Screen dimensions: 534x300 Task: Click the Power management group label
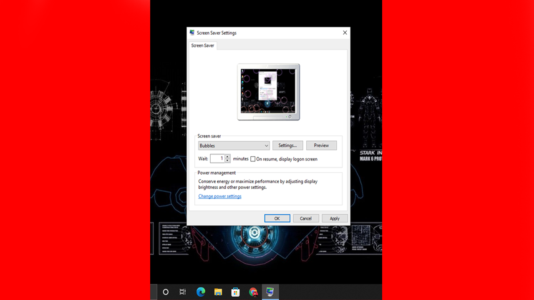point(217,173)
